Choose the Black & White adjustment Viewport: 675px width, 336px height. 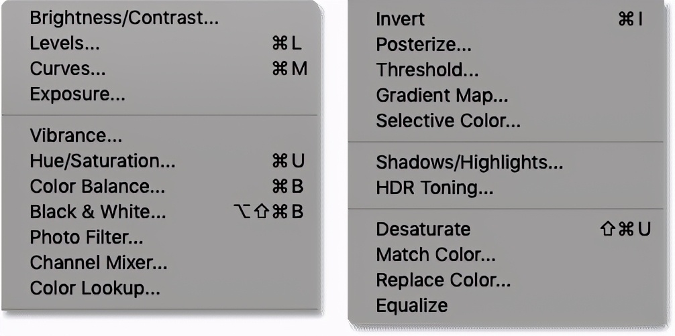tap(98, 212)
